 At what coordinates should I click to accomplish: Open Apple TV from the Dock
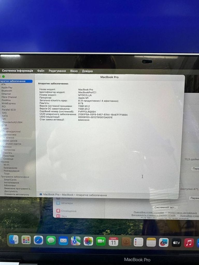[176, 243]
